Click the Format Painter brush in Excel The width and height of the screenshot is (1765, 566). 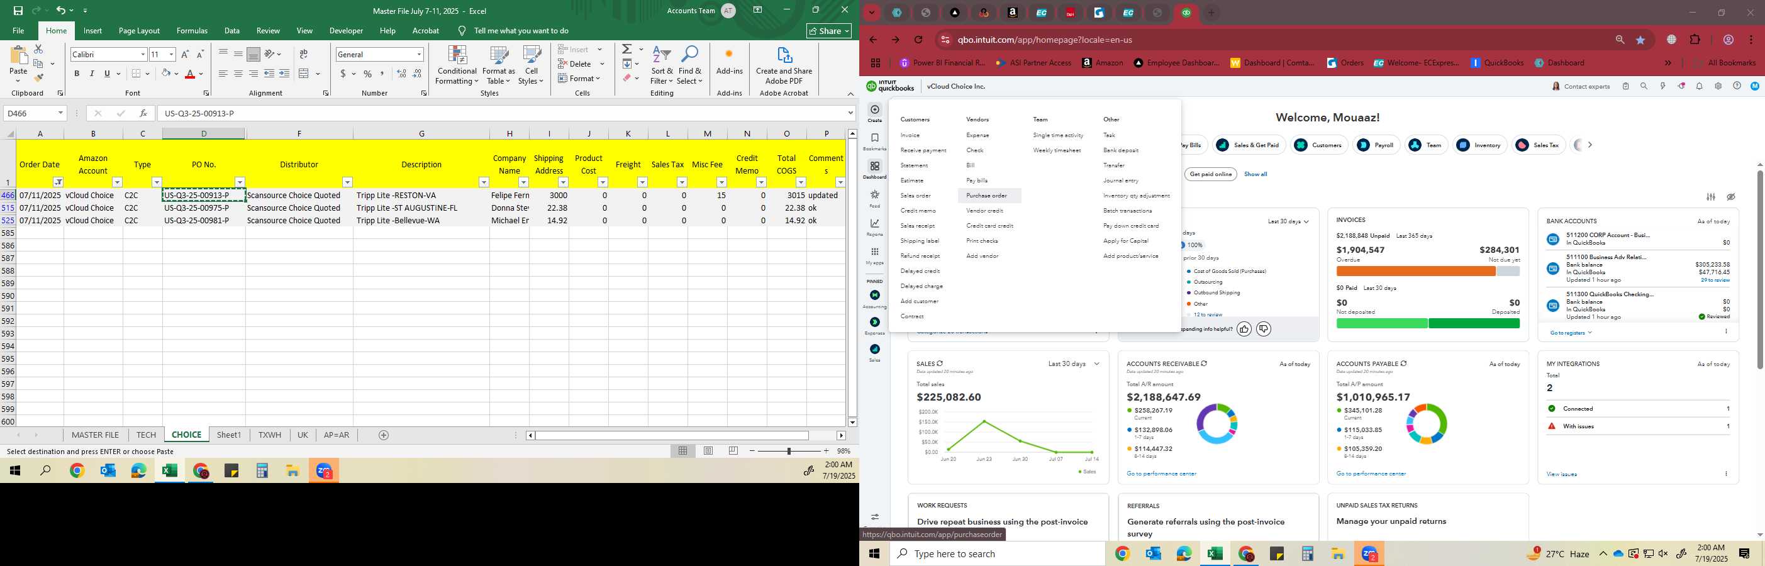(x=38, y=78)
